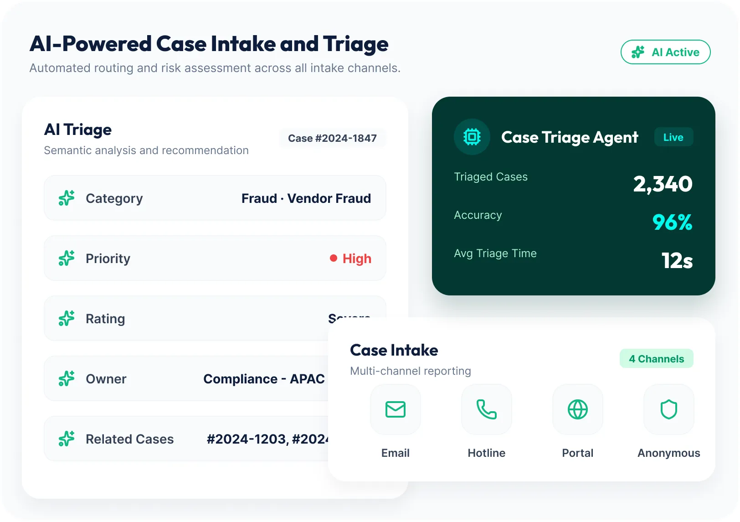Image resolution: width=740 pixels, height=522 pixels.
Task: Select the 2,340 Triaged Cases value
Action: click(663, 184)
